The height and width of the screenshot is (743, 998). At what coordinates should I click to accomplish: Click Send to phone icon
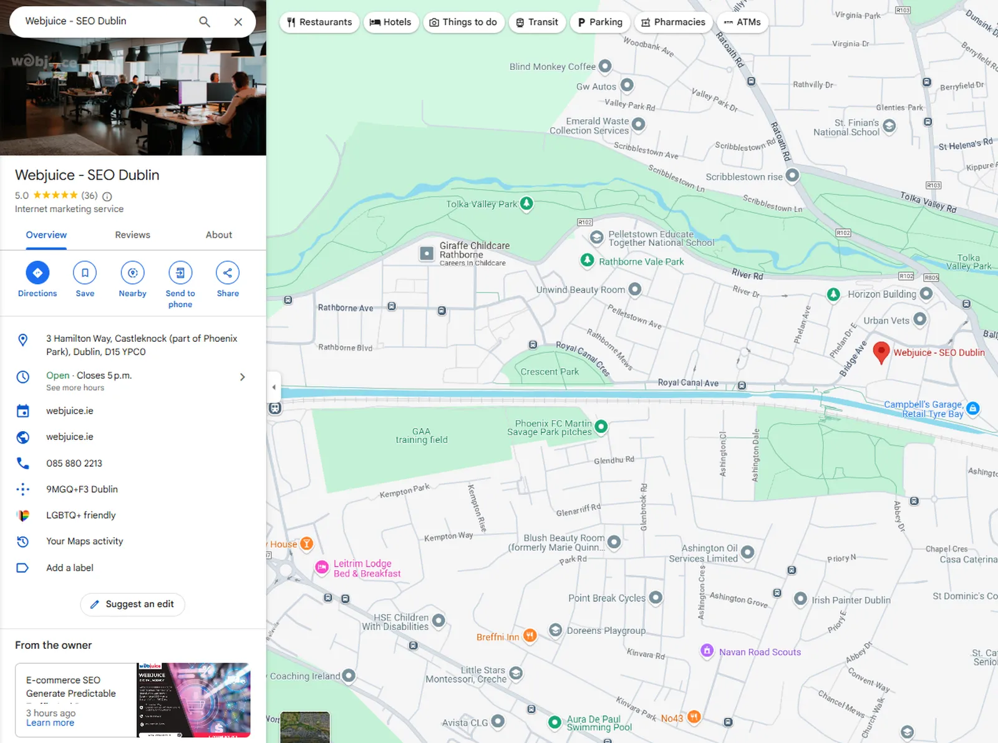[180, 273]
